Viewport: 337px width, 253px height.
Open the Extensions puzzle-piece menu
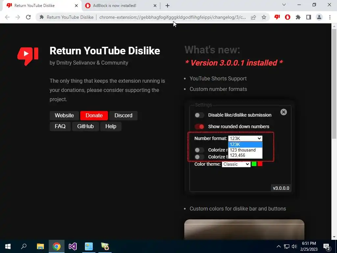298,17
